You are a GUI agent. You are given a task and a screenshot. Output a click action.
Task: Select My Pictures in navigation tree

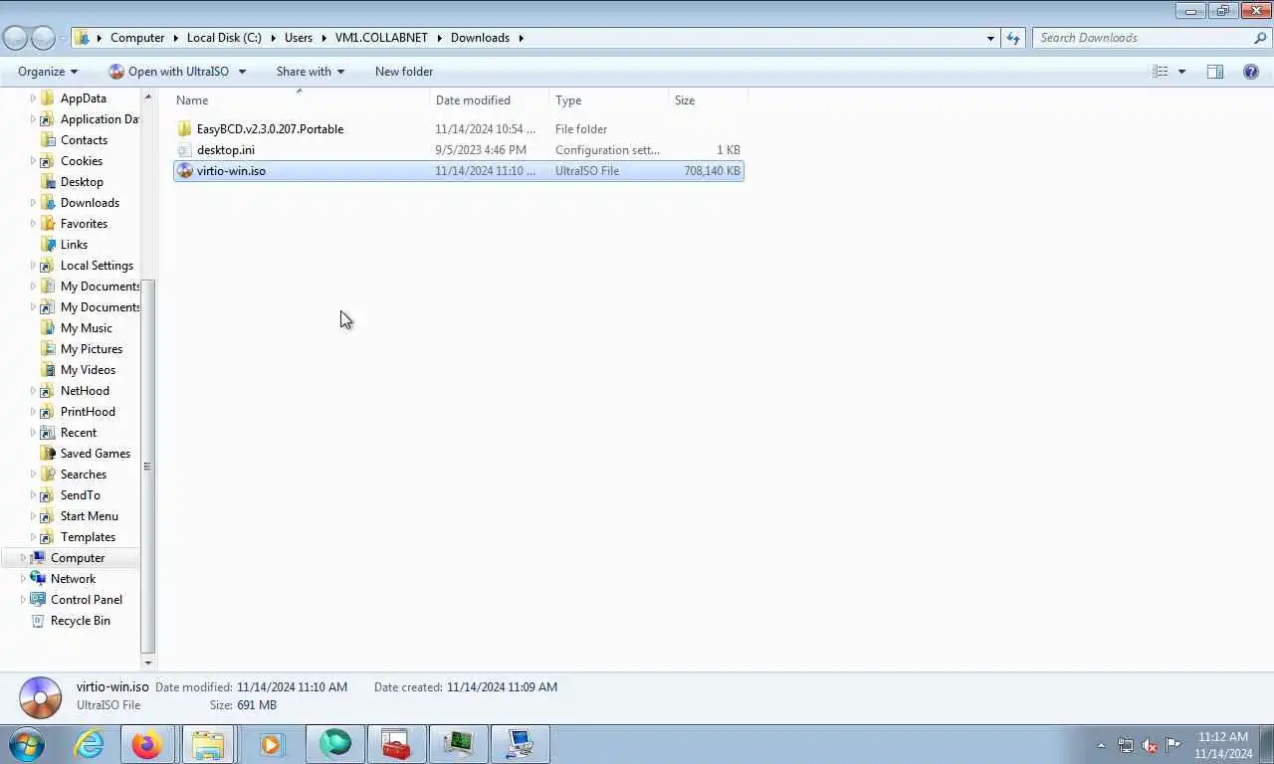click(x=92, y=349)
